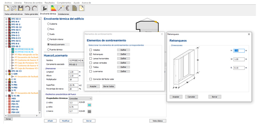Select the Muro radio button
The image size is (259, 125).
pyautogui.click(x=48, y=29)
